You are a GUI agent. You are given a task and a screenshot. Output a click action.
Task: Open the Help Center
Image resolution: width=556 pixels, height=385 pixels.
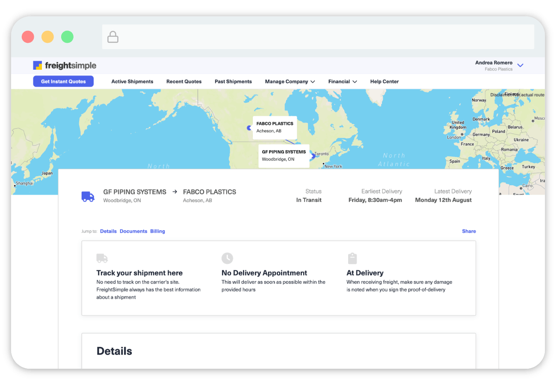coord(384,81)
